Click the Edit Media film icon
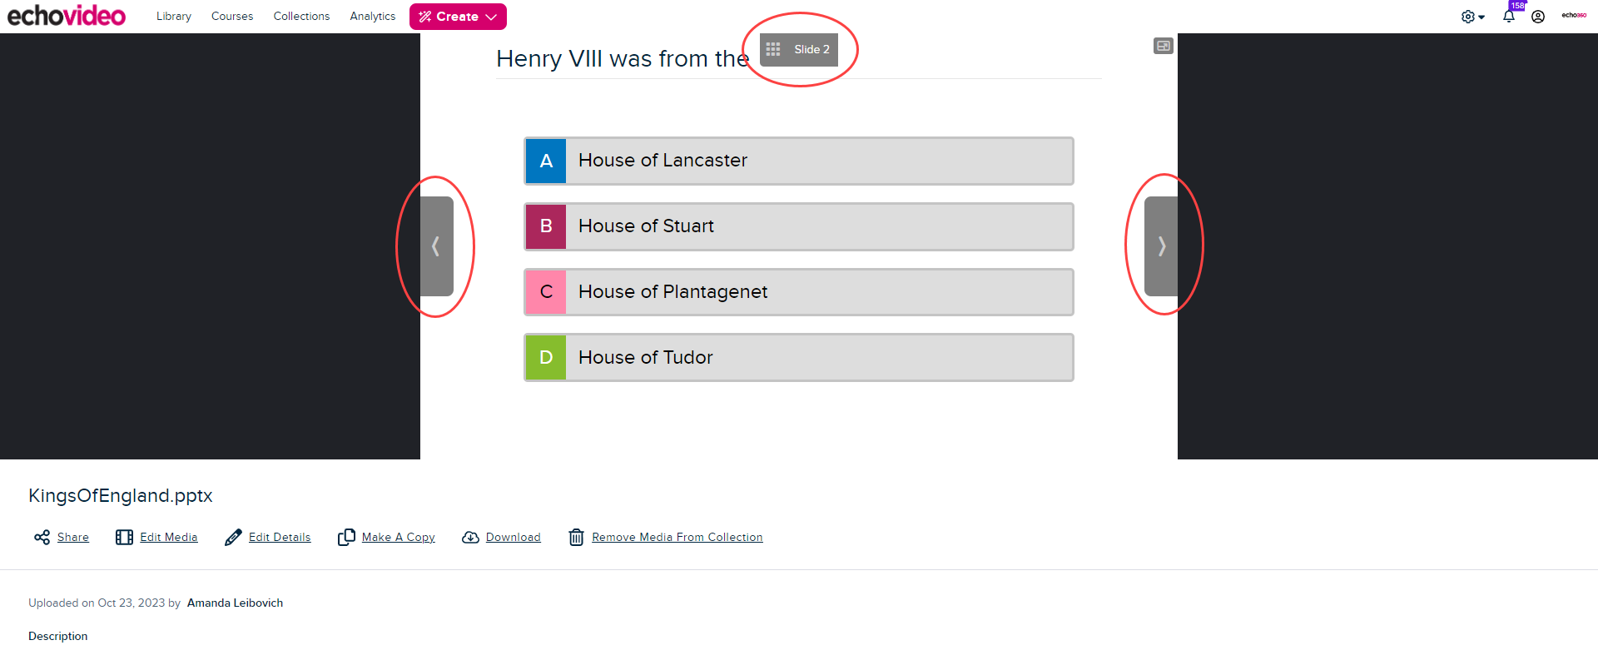The width and height of the screenshot is (1598, 670). (x=124, y=538)
